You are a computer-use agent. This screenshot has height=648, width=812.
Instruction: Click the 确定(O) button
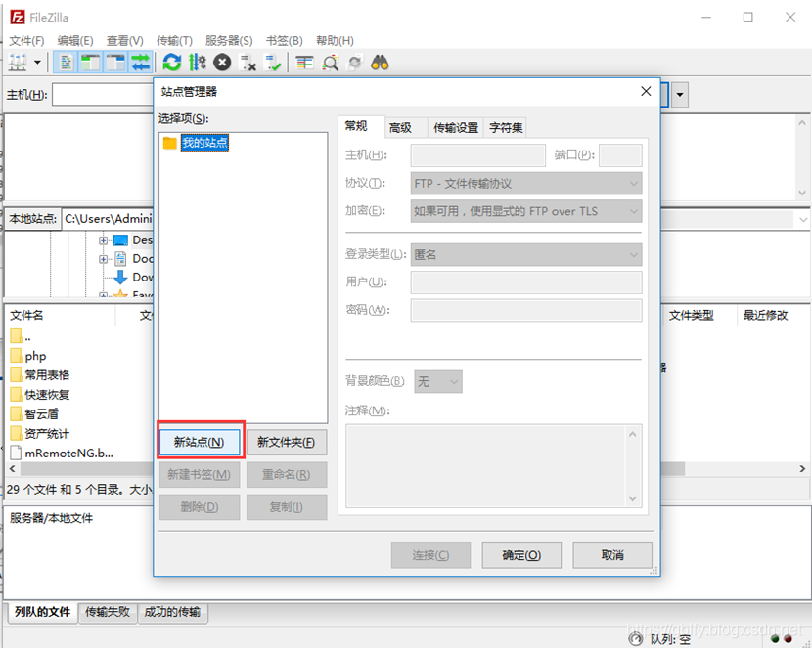pos(521,555)
